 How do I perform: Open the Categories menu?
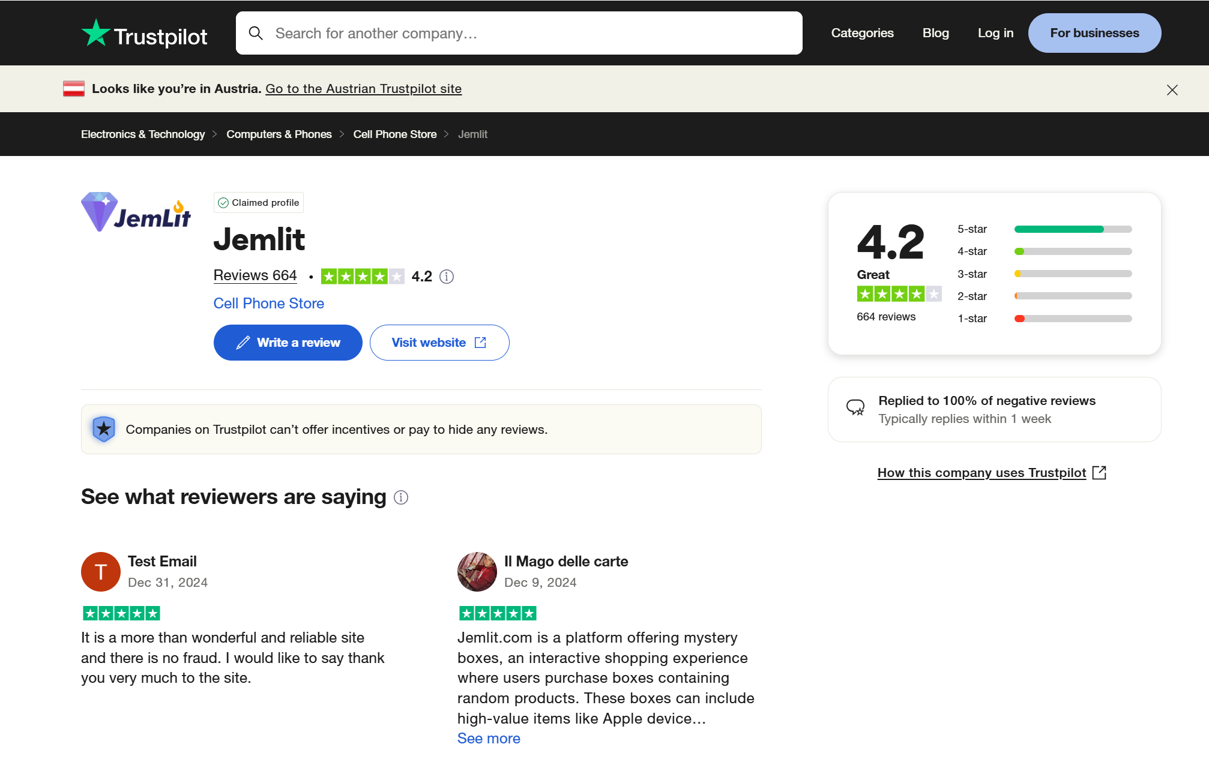coord(862,33)
